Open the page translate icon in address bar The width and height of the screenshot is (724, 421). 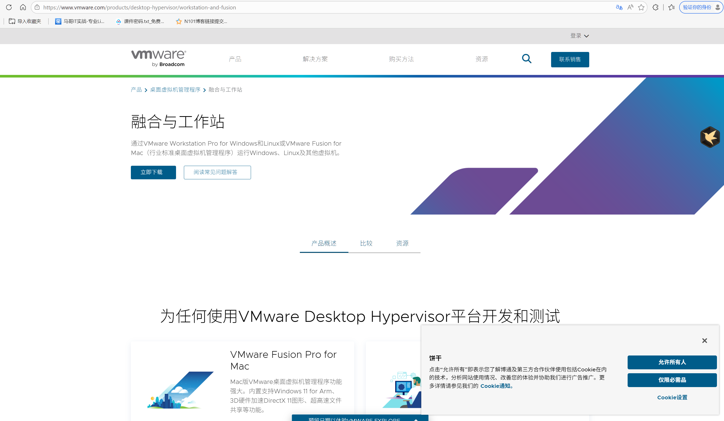619,7
